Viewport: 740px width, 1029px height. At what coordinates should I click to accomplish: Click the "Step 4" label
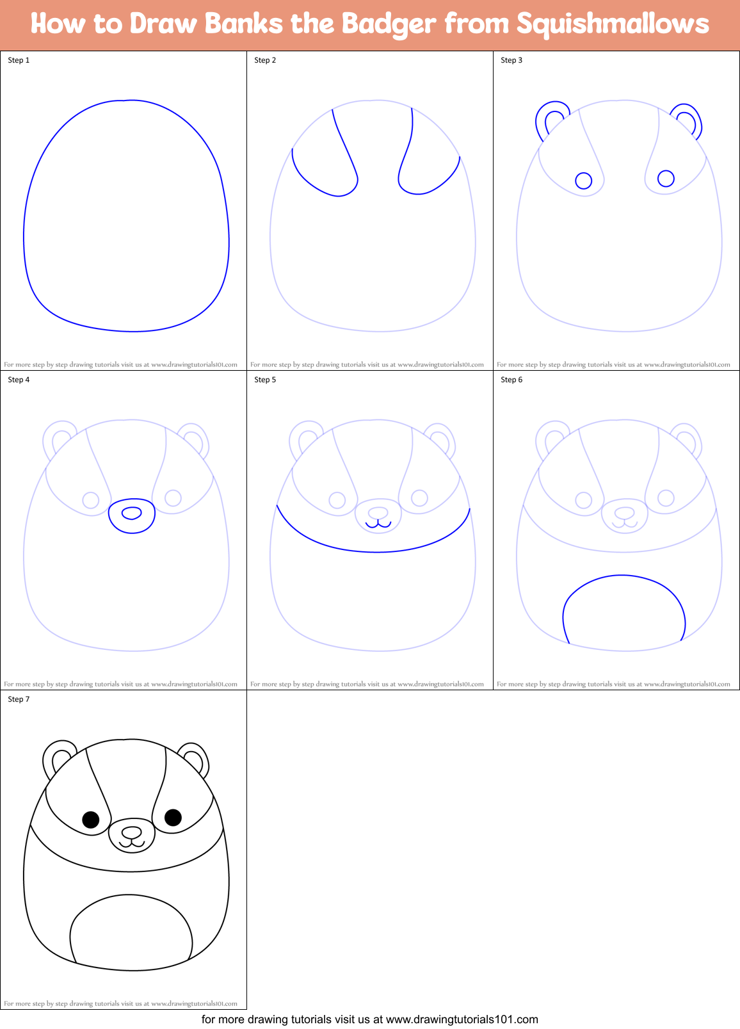(x=19, y=380)
